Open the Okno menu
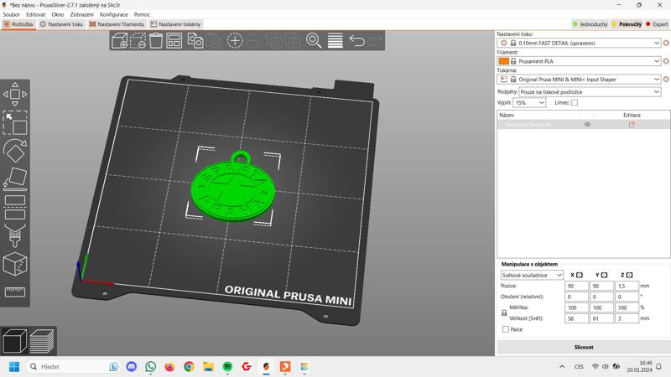Viewport: 671px width, 377px height. click(58, 14)
